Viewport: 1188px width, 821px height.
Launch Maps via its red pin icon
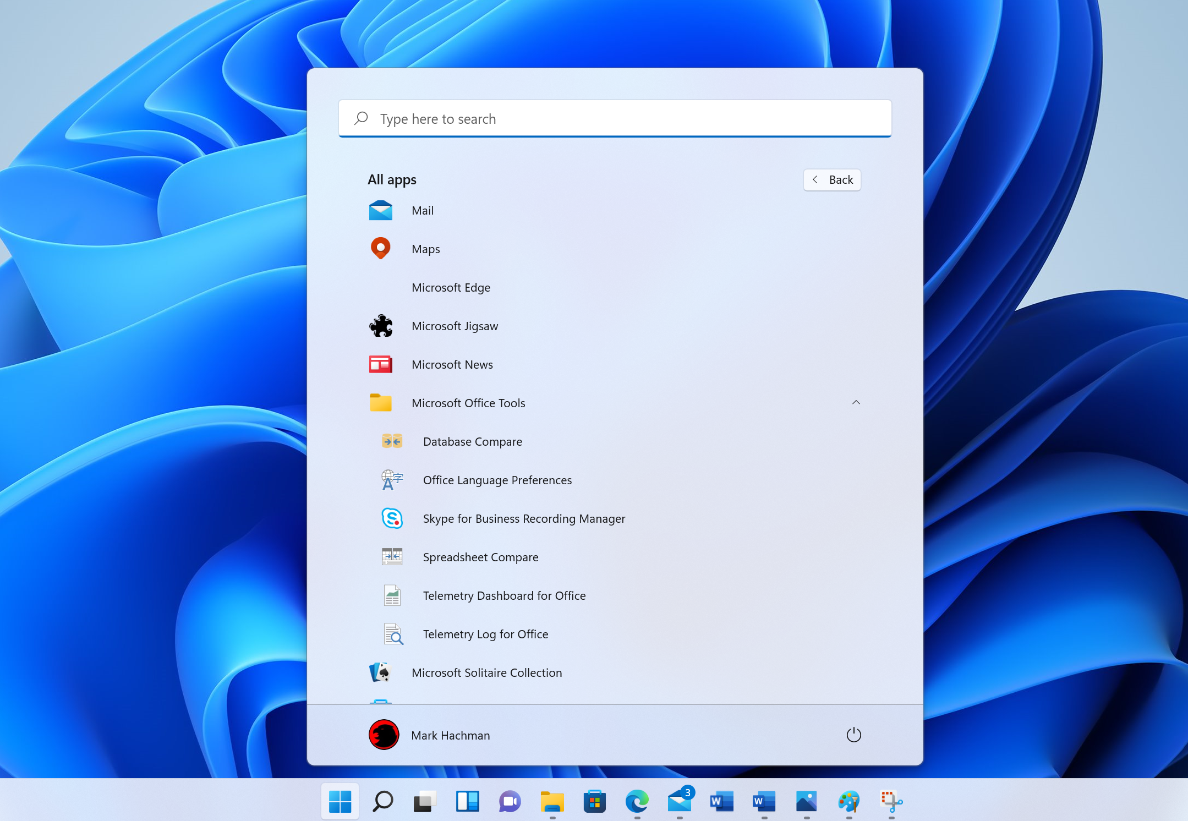(x=380, y=249)
